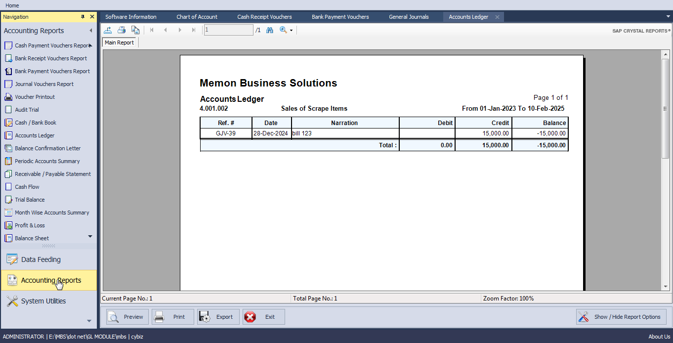
Task: Click the 'Sales of Scrape Items' account title
Action: [314, 109]
